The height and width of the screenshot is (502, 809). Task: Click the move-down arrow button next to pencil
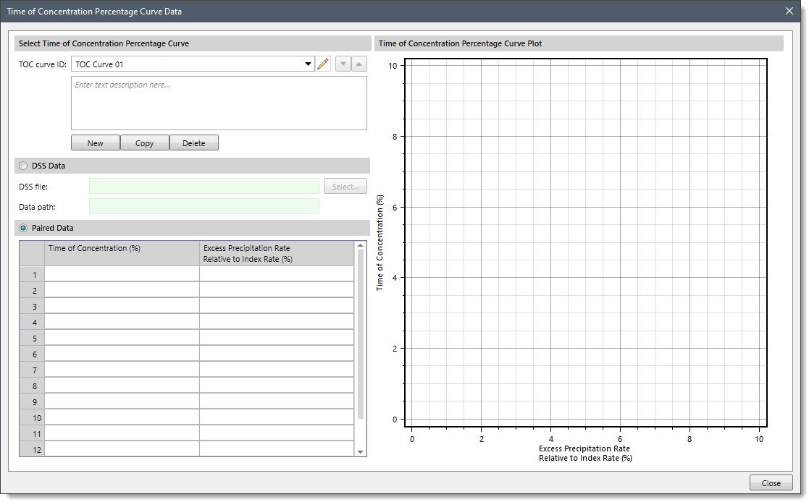[343, 64]
